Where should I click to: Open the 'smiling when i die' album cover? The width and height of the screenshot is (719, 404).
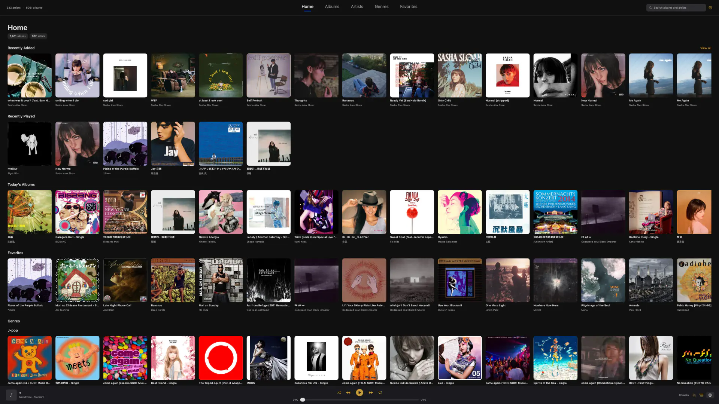[x=78, y=76]
